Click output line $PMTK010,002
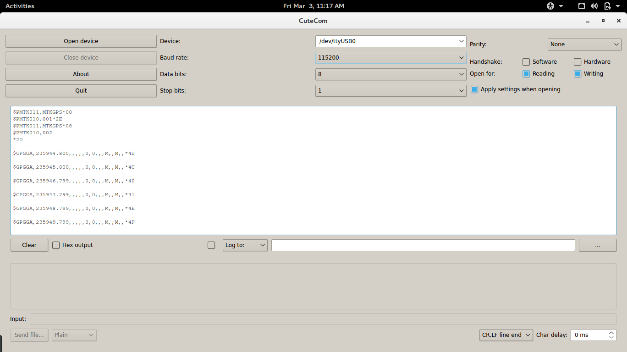 coord(33,132)
